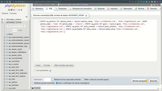Screen dimensions: 162x91
Task: Expand wp_e_events table node
Action: pos(5,64)
